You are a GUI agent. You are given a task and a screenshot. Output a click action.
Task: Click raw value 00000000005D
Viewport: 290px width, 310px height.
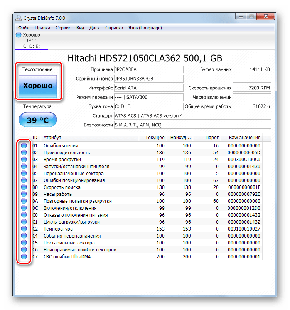click(244, 153)
